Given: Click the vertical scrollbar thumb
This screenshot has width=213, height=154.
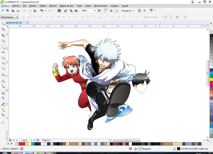Looking at the screenshot, I should pos(208,73).
